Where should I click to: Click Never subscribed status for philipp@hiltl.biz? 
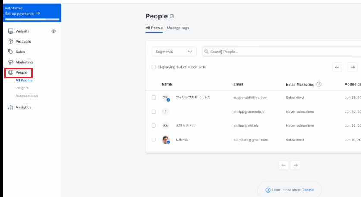click(300, 126)
